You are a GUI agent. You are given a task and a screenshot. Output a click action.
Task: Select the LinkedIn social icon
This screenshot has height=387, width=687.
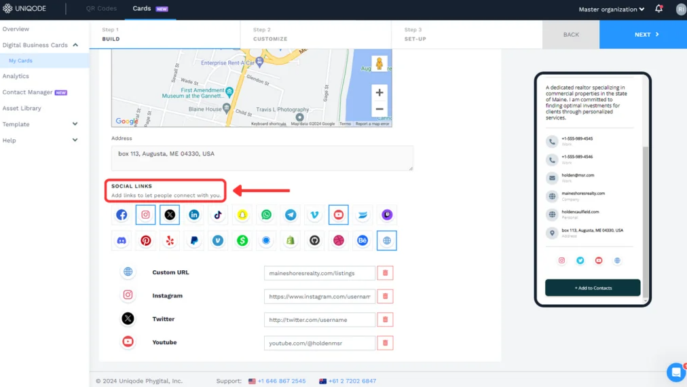click(x=194, y=215)
